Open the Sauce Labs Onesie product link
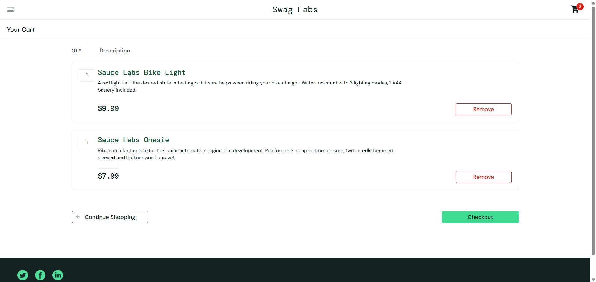This screenshot has width=596, height=282. click(133, 140)
